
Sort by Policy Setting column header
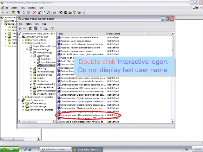tap(125, 34)
